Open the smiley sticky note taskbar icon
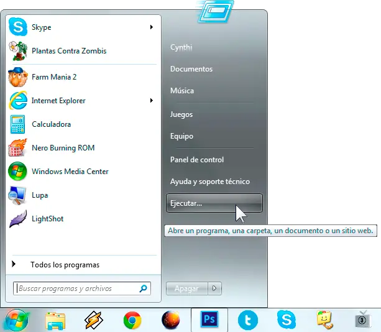381x332 pixels. 324,320
